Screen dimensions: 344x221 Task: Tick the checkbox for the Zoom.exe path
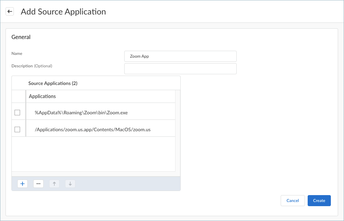pyautogui.click(x=17, y=113)
